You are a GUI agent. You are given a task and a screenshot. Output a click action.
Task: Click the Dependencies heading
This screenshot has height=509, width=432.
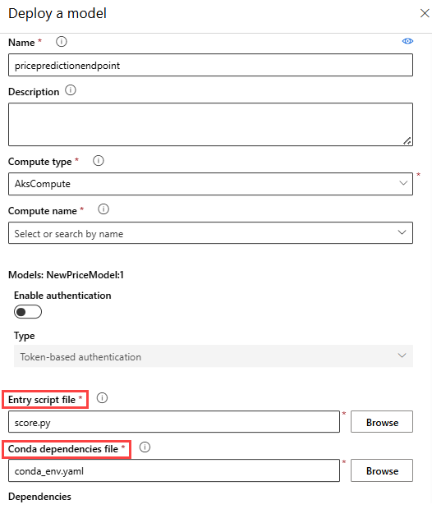pos(39,497)
